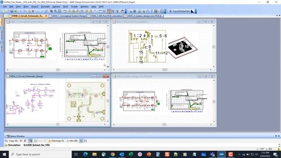Open the Task View taskbar icon
This screenshot has width=281, height=158.
[x=76, y=154]
